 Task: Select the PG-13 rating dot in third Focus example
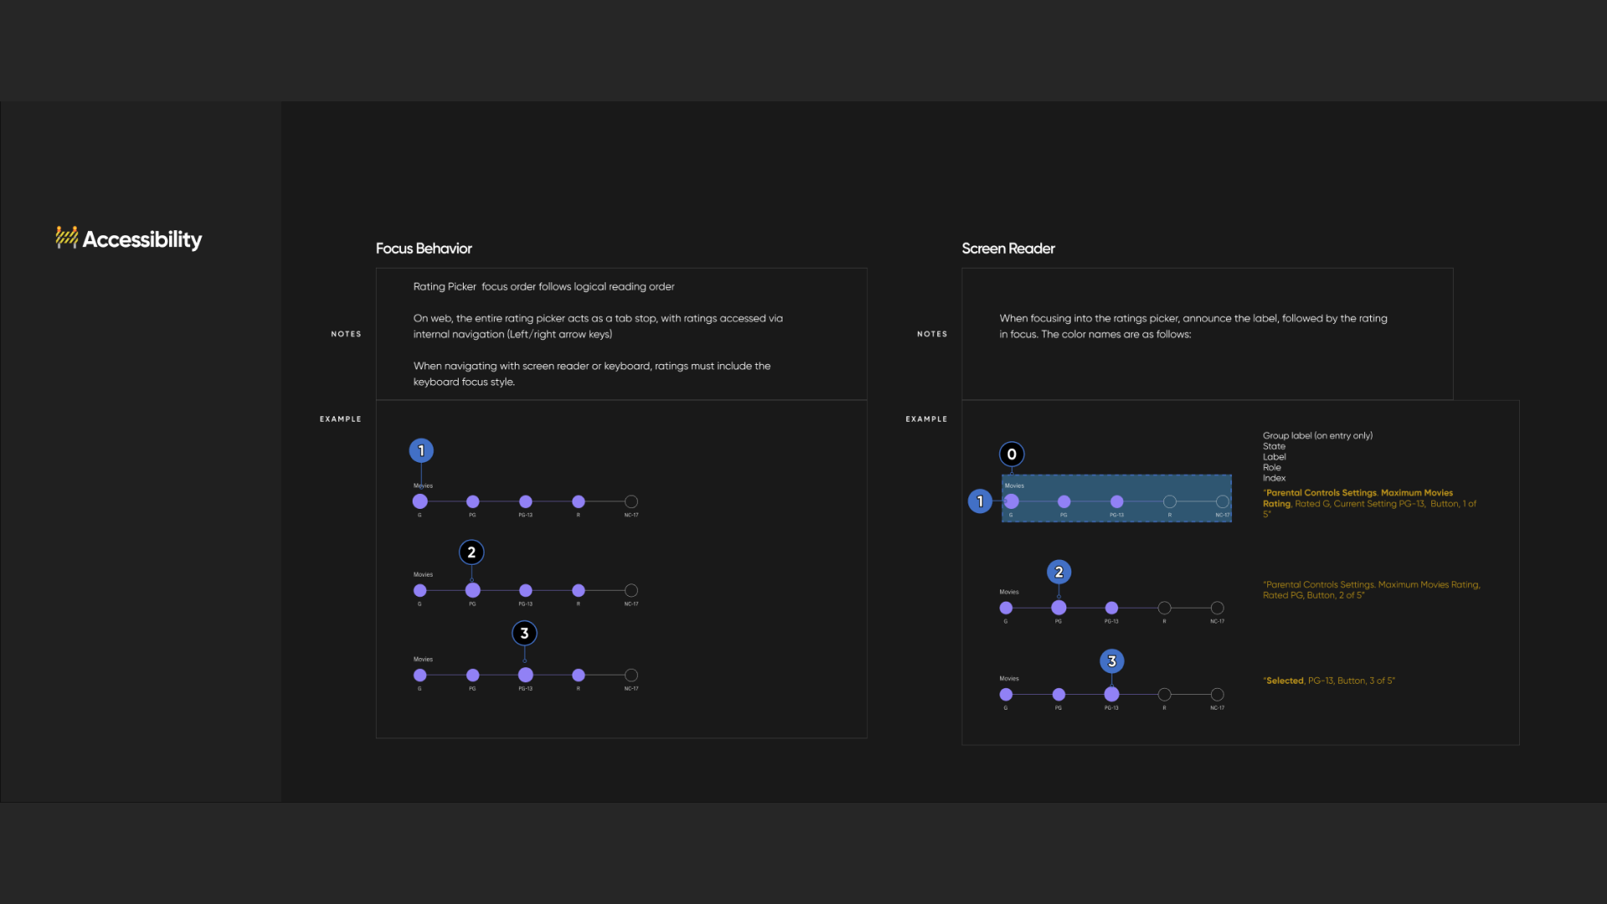coord(525,675)
